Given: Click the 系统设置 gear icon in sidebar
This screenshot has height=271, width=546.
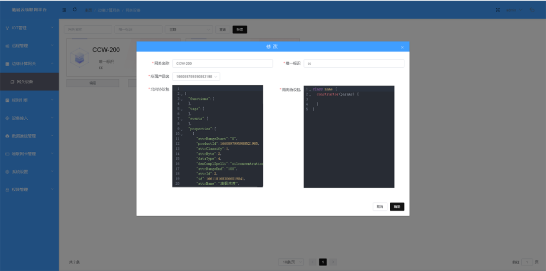Looking at the screenshot, I should [7, 172].
